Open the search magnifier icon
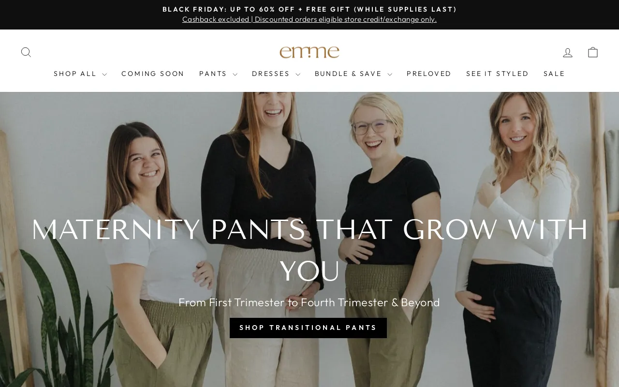 coord(26,52)
